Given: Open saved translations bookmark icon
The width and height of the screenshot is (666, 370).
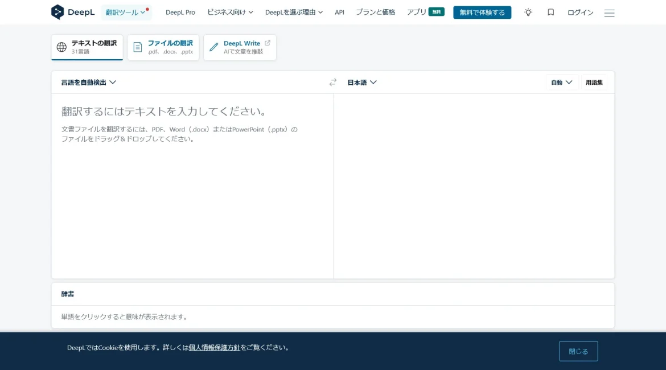Looking at the screenshot, I should coord(550,13).
